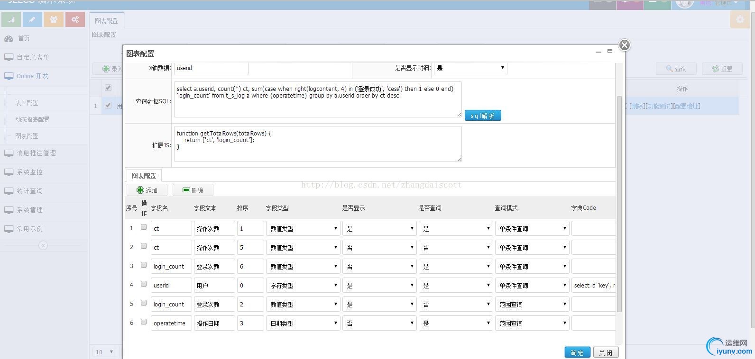Click into the 扩展JS text area
This screenshot has width=755, height=359.
(318, 144)
